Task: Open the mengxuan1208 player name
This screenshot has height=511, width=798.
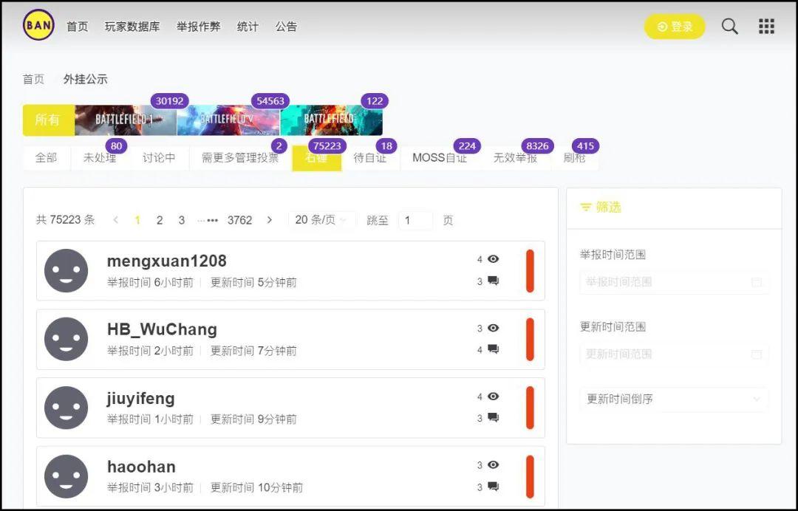Action: (167, 261)
